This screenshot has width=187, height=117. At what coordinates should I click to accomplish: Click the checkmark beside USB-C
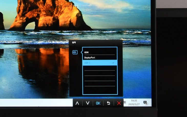(x=113, y=63)
